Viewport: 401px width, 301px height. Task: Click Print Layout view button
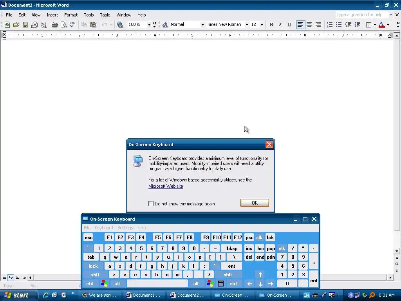18,277
